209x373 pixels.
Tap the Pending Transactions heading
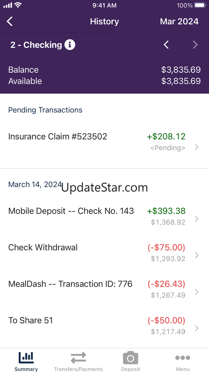click(45, 110)
